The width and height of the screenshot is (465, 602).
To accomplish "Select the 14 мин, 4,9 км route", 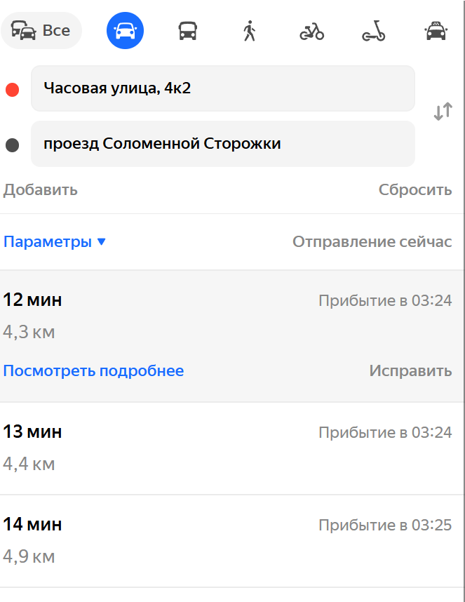I will (232, 540).
